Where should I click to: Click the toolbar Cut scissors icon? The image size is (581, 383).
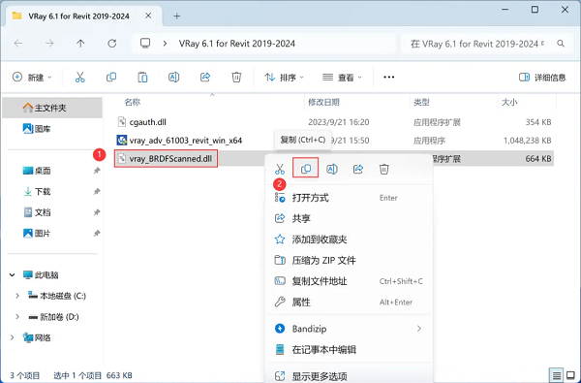click(79, 78)
